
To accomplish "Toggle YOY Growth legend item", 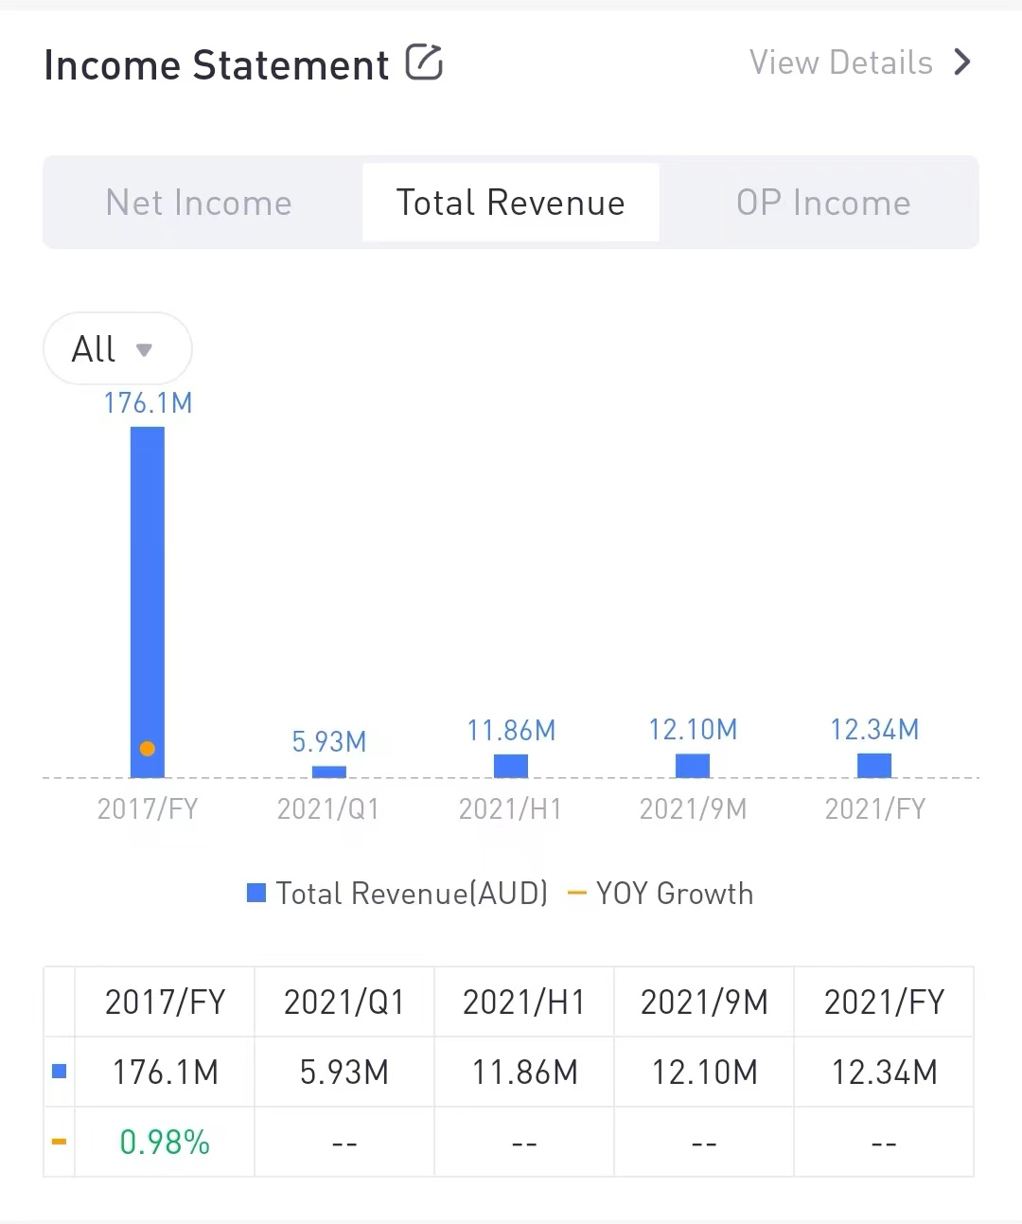I will pyautogui.click(x=661, y=894).
